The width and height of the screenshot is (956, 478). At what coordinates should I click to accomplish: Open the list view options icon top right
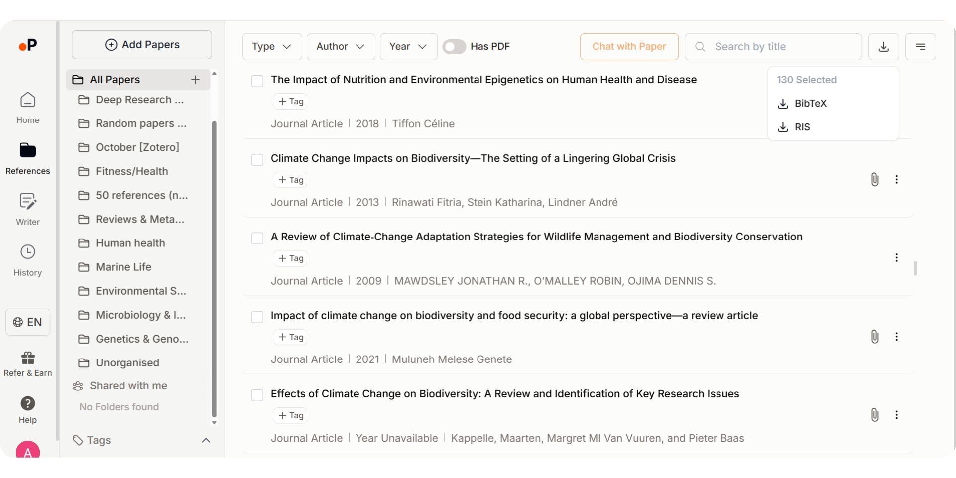point(921,46)
